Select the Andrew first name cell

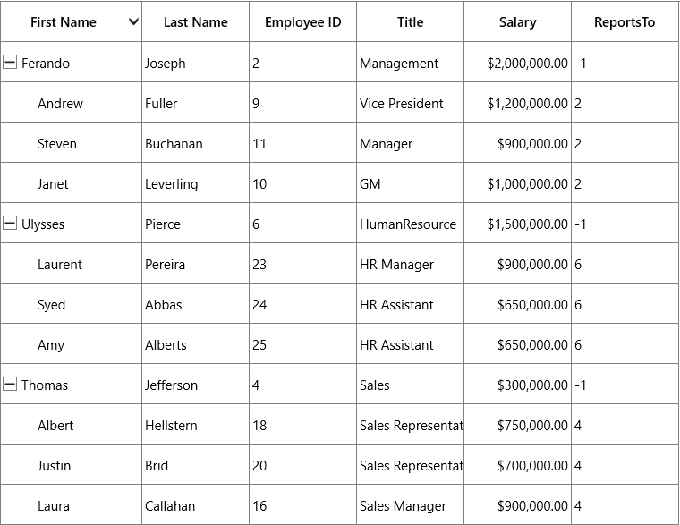71,103
